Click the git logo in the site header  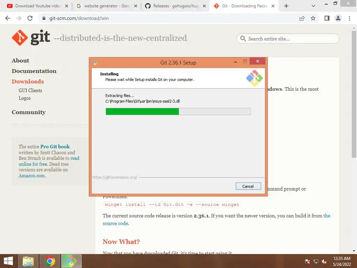(31, 38)
